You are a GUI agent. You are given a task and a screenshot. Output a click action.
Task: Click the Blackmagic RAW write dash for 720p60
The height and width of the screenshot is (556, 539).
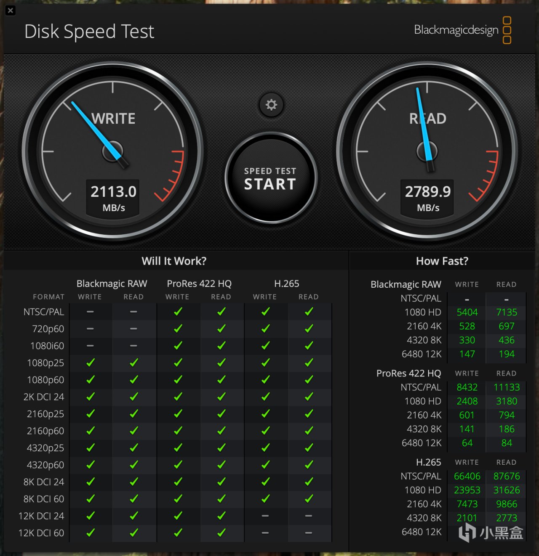(90, 328)
